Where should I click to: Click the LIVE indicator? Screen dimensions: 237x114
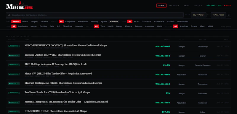pyautogui.click(x=228, y=6)
